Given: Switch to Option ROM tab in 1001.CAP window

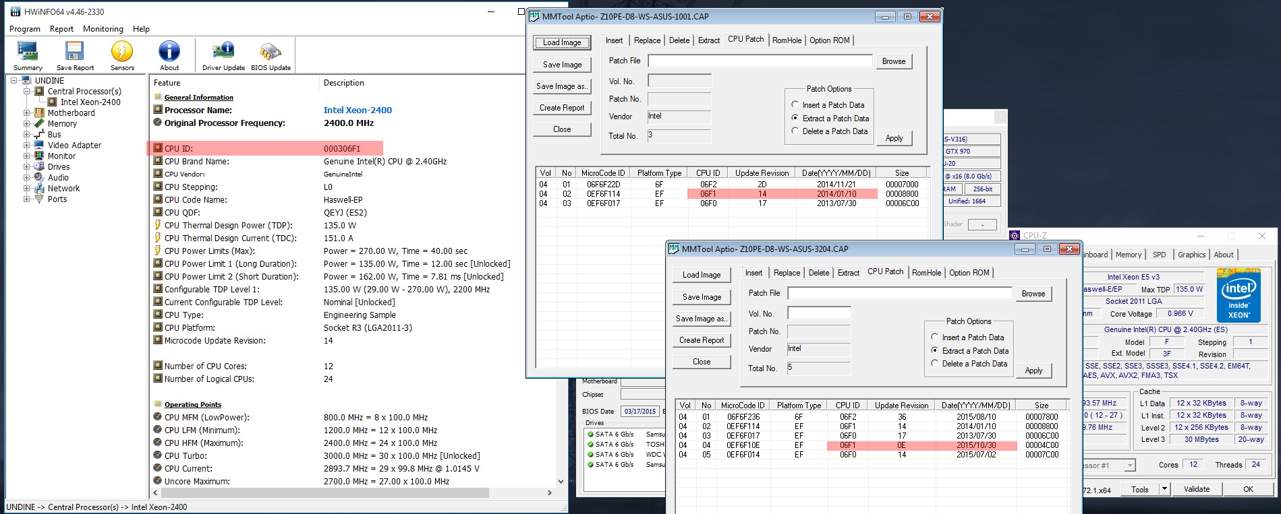Looking at the screenshot, I should pyautogui.click(x=830, y=40).
